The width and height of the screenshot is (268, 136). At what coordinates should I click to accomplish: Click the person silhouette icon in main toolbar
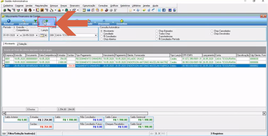[115, 10]
